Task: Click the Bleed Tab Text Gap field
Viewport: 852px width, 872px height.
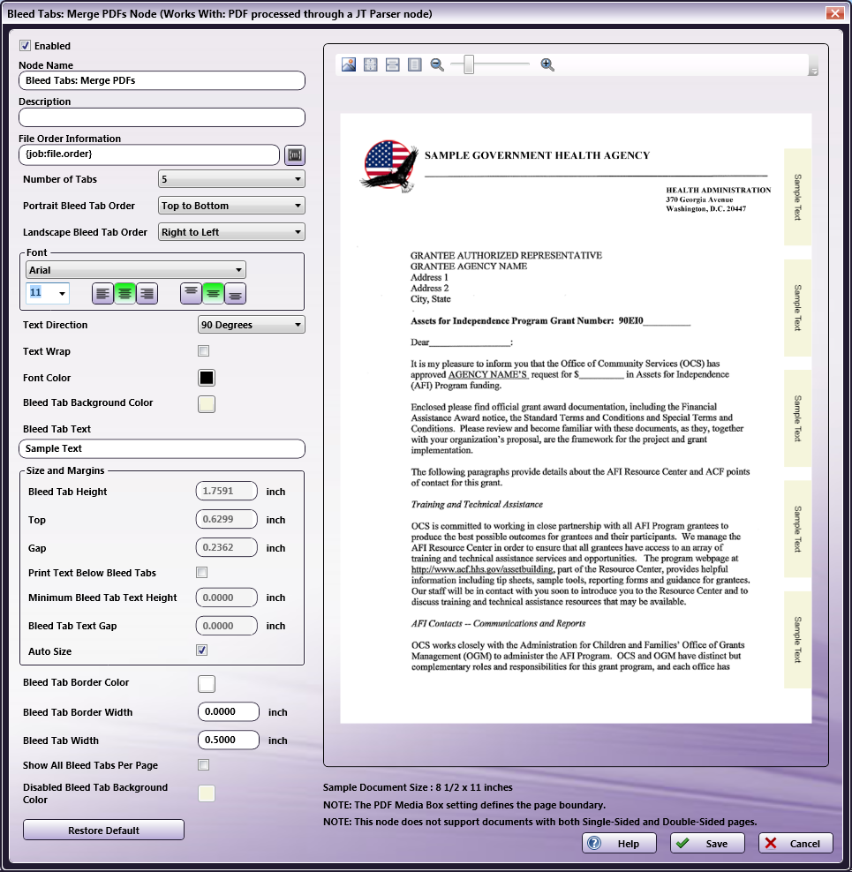Action: 227,626
